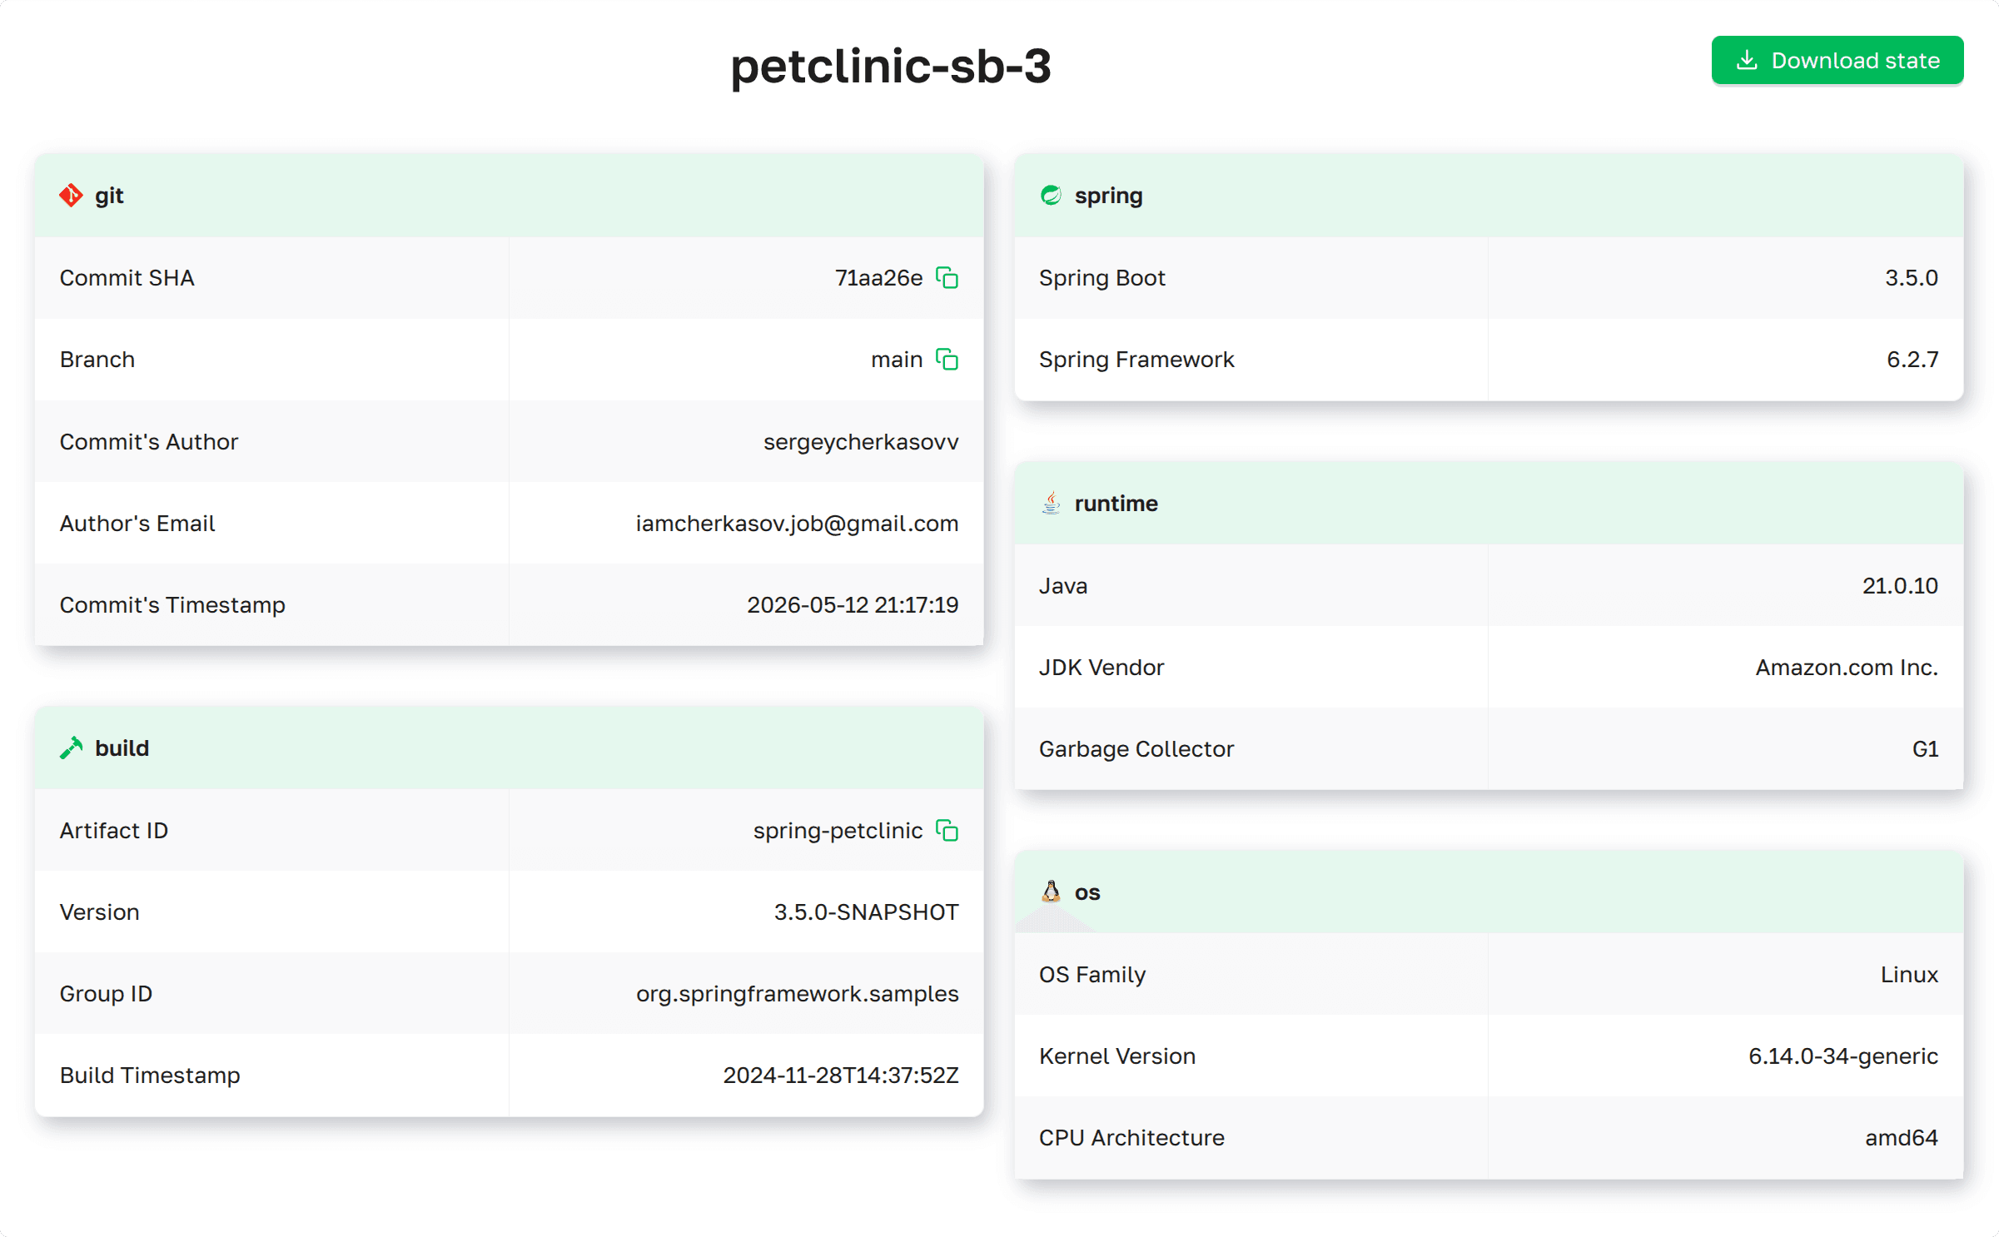
Task: Click the Java row label
Action: coord(1063,586)
